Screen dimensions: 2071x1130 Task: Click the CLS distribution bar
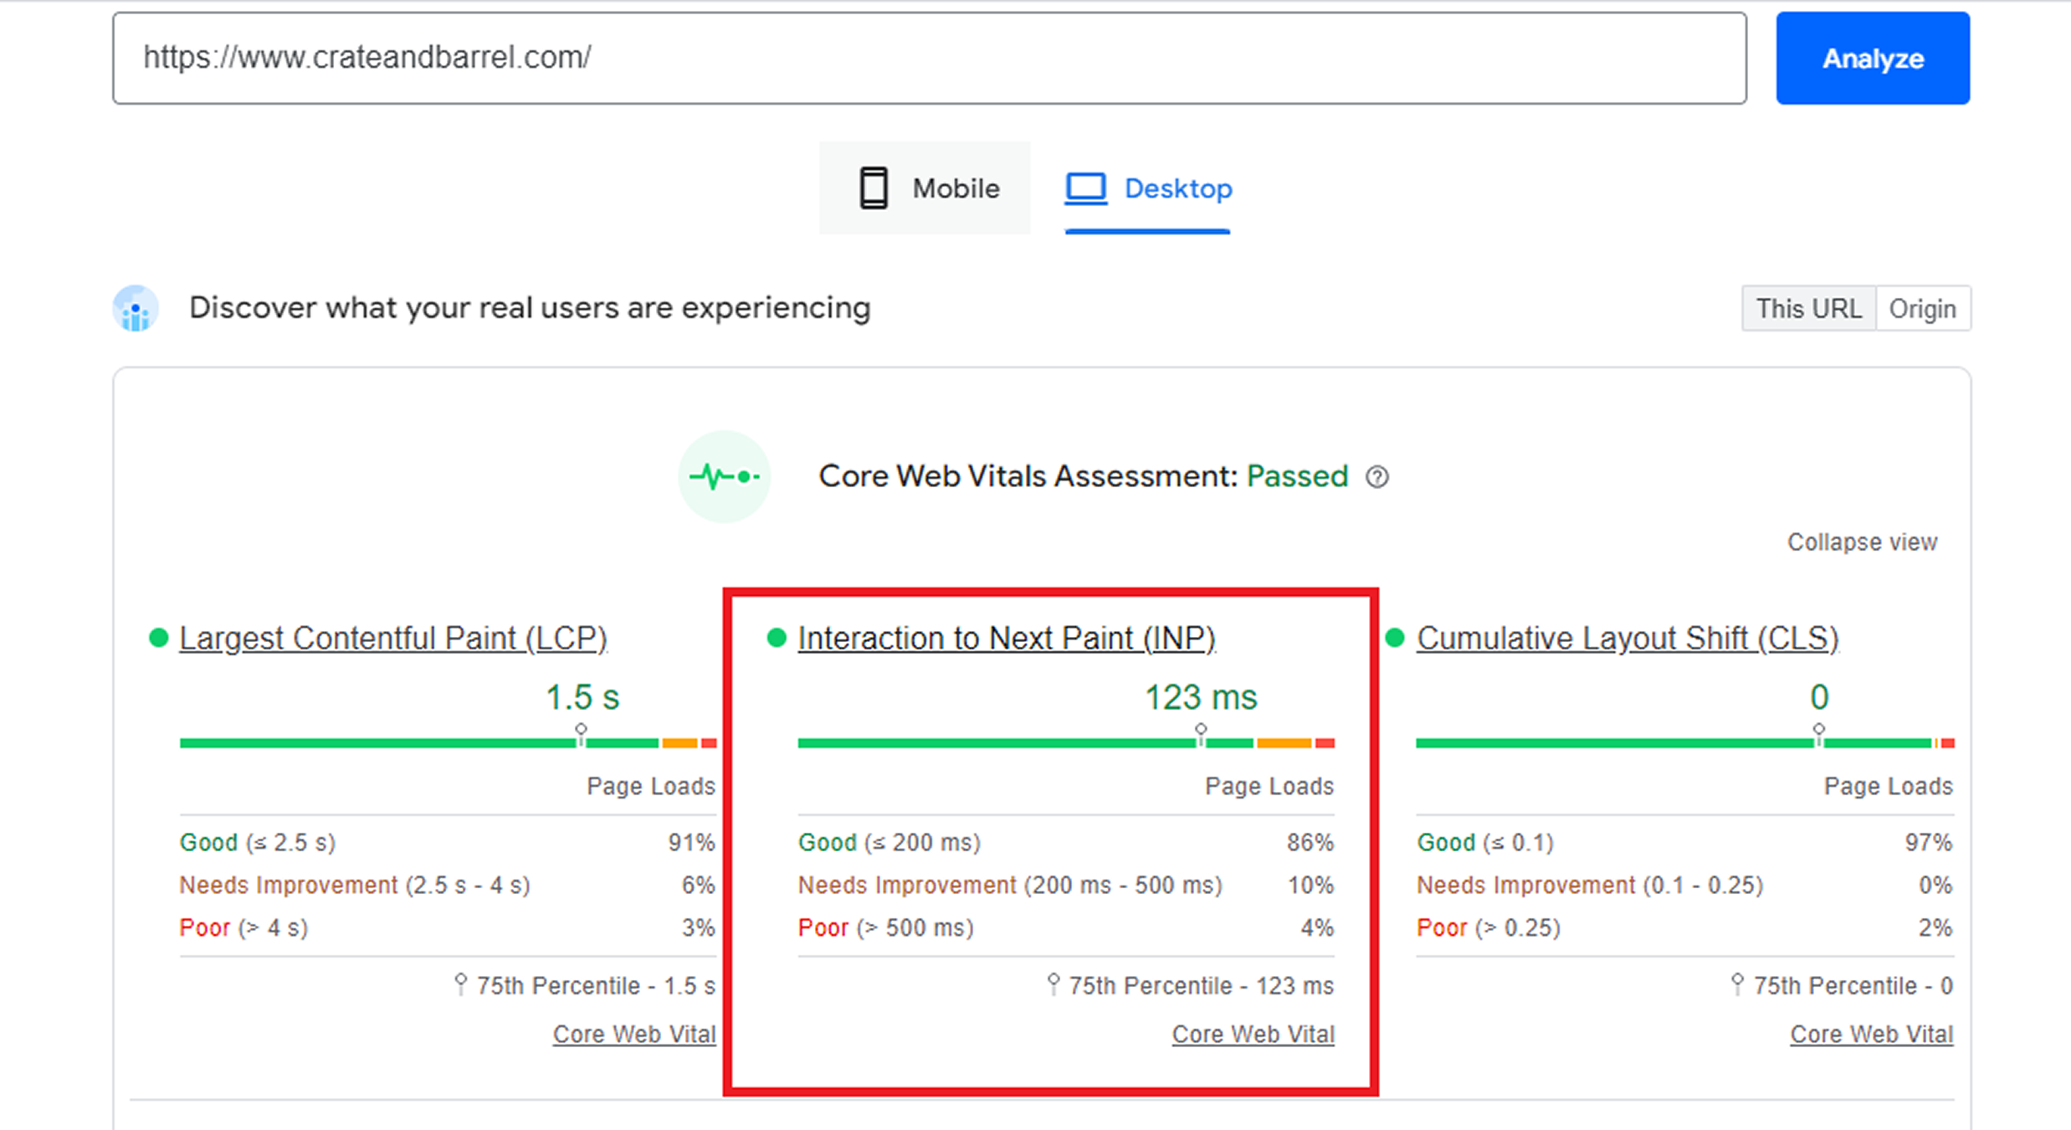tap(1685, 743)
